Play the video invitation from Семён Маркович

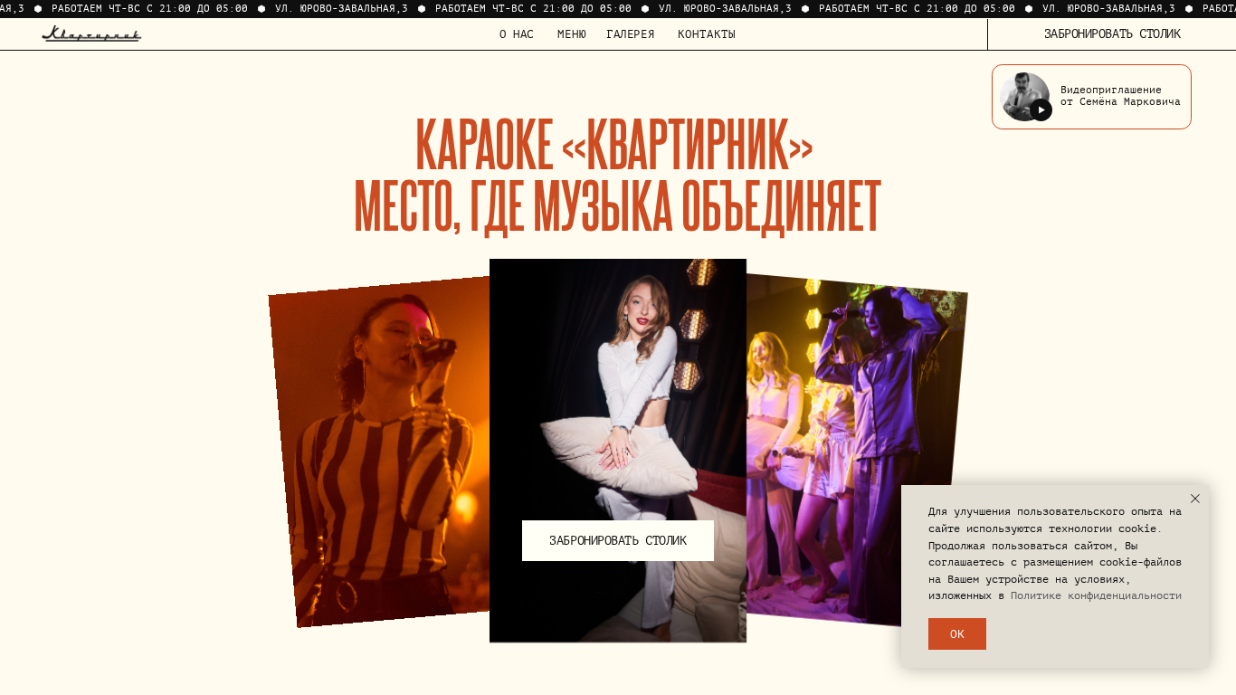[x=1041, y=110]
